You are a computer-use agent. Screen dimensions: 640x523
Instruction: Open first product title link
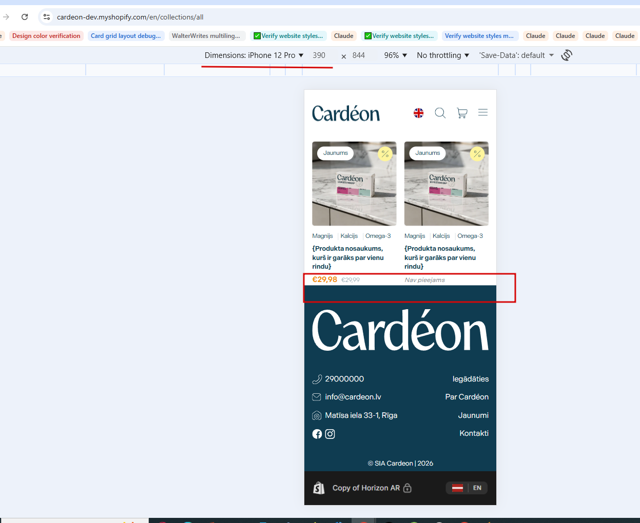[x=348, y=257]
